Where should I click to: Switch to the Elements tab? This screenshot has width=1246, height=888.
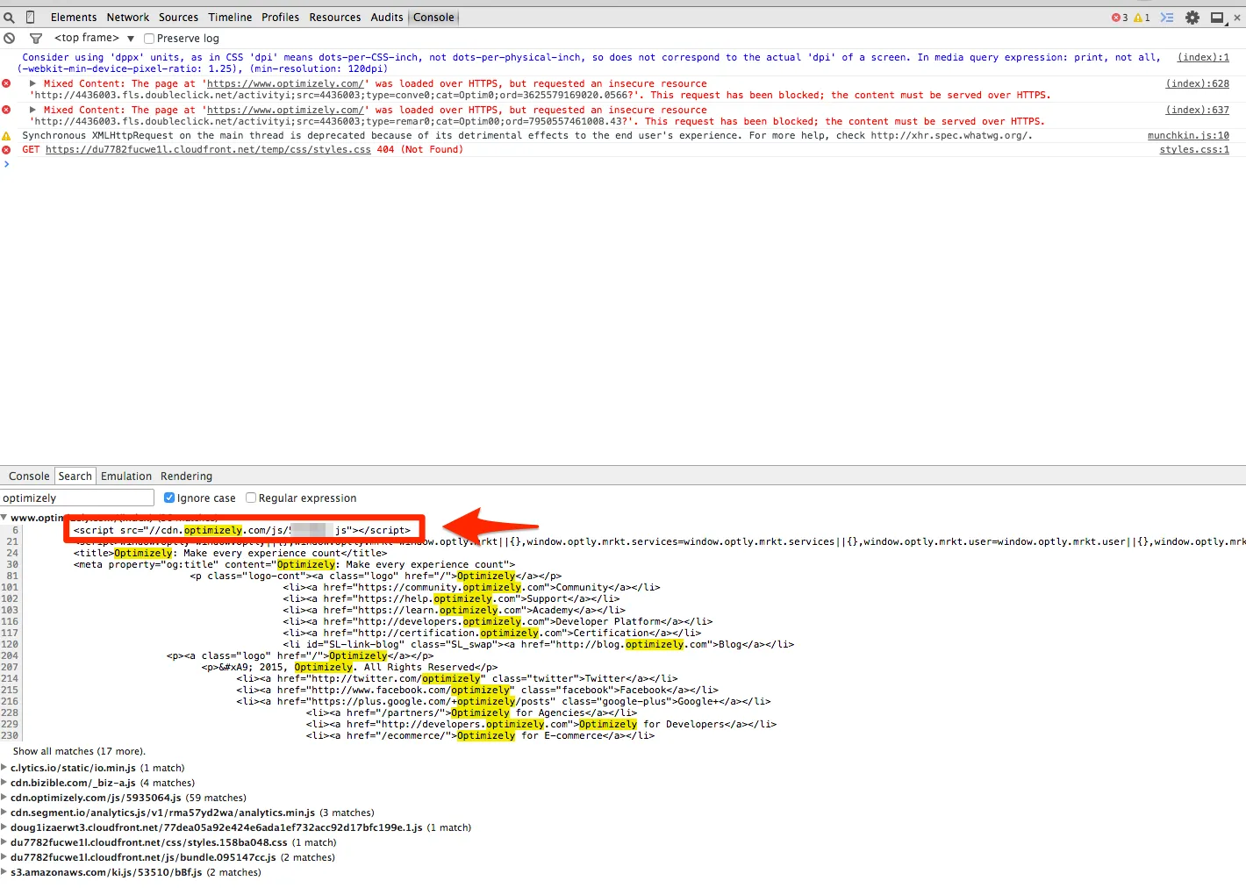pos(74,18)
